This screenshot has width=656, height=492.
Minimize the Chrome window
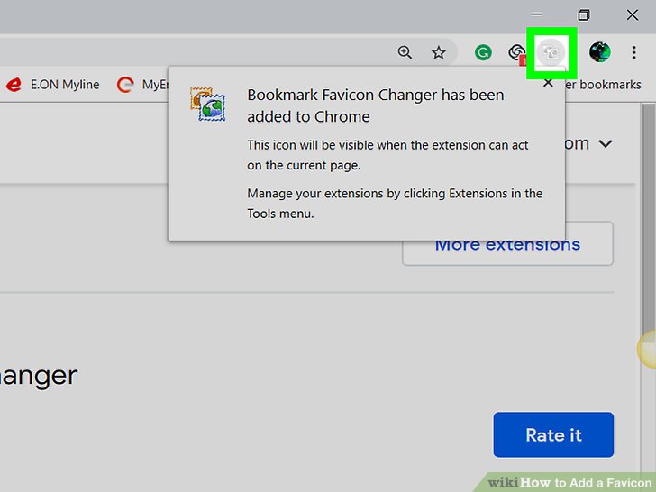click(537, 14)
